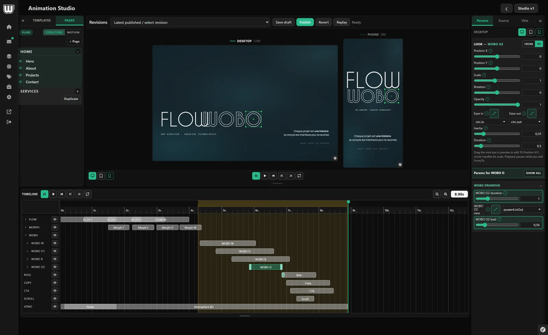Zoom in the timeline
Screen dimensions: 548x335
(x=446, y=194)
